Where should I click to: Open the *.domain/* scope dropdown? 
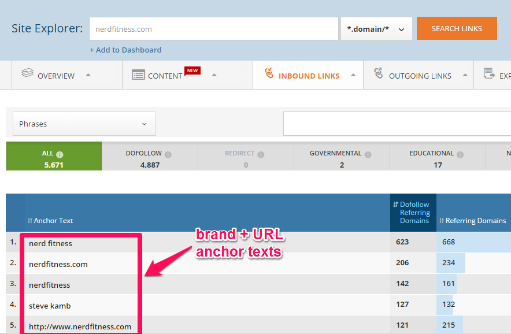click(376, 29)
